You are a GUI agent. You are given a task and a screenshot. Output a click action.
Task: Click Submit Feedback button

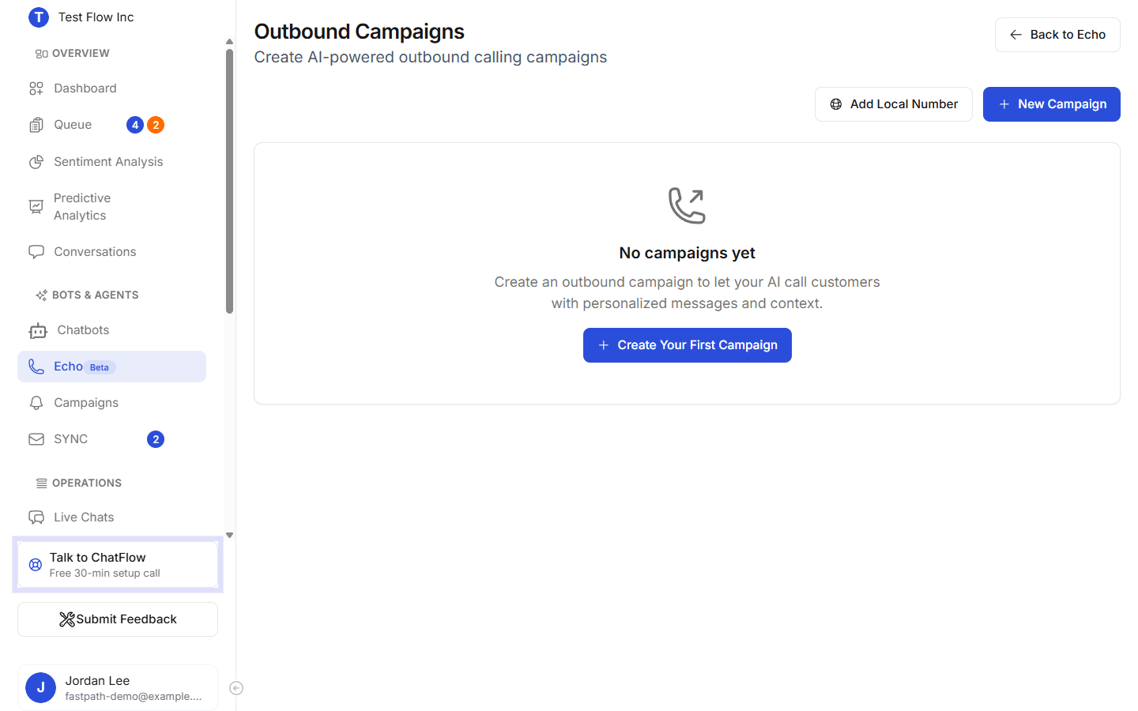(x=118, y=619)
